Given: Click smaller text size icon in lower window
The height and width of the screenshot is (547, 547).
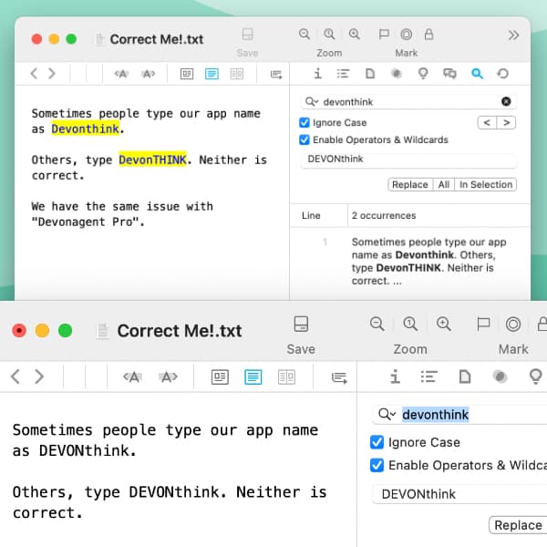Looking at the screenshot, I should pos(133,377).
